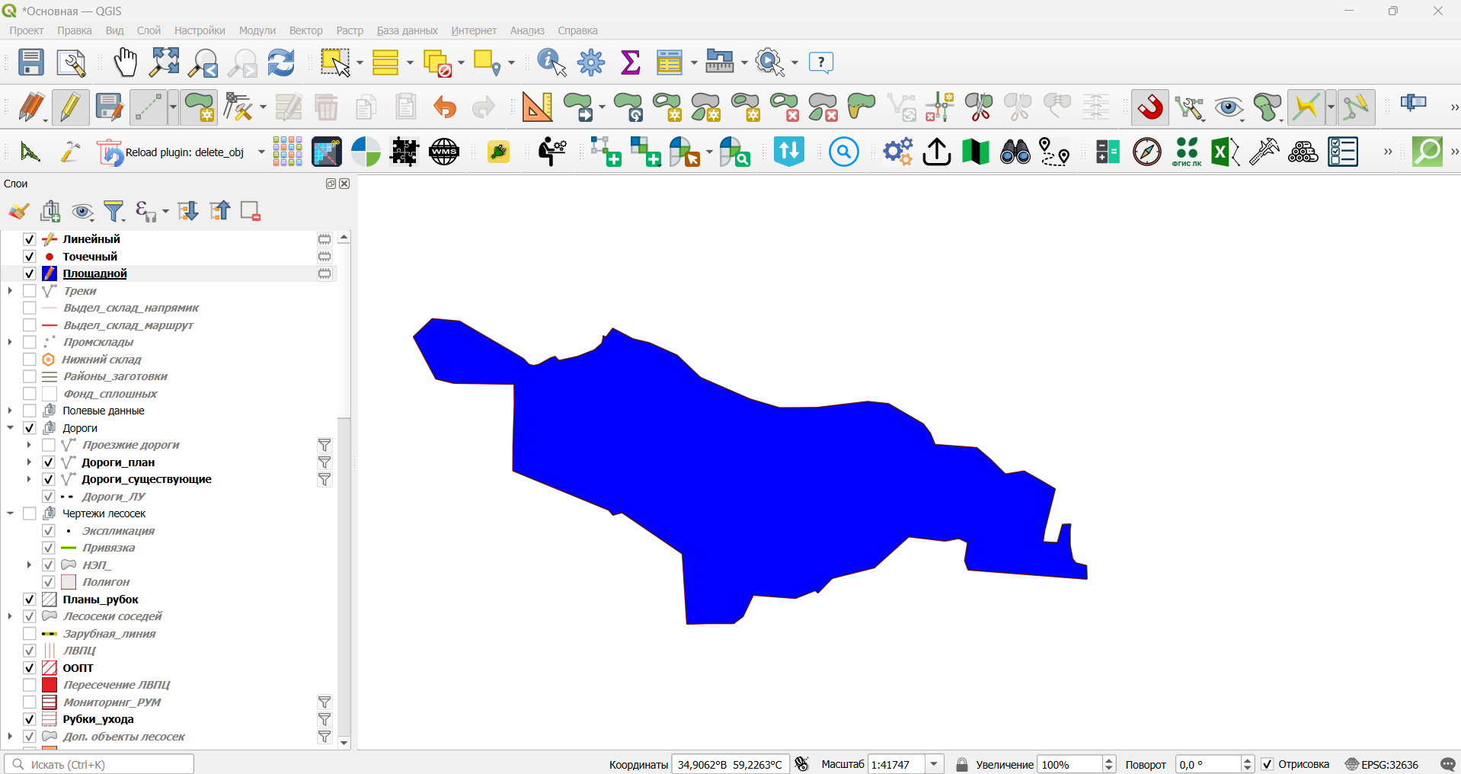
Task: Uncheck the Линейный layer checkbox
Action: click(x=30, y=239)
